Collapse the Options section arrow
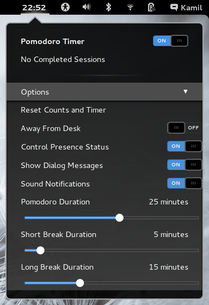Screen dimensions: 209x305 point(186,92)
